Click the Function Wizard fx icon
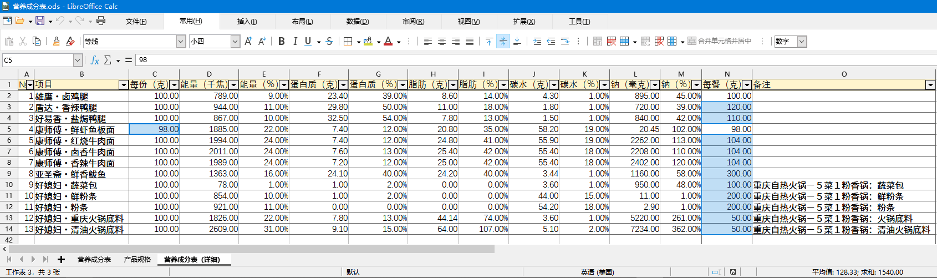The height and width of the screenshot is (278, 937). pyautogui.click(x=95, y=60)
